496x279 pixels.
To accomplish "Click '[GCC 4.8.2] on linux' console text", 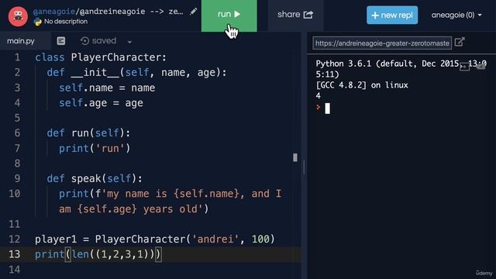I will pyautogui.click(x=362, y=85).
